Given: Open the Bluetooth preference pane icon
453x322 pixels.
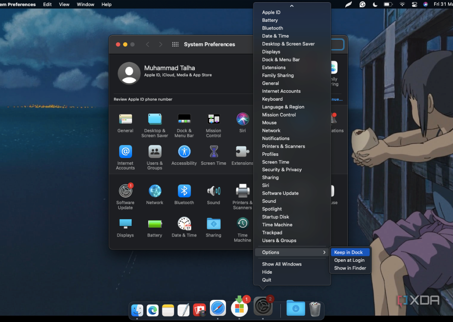Looking at the screenshot, I should pos(184,191).
